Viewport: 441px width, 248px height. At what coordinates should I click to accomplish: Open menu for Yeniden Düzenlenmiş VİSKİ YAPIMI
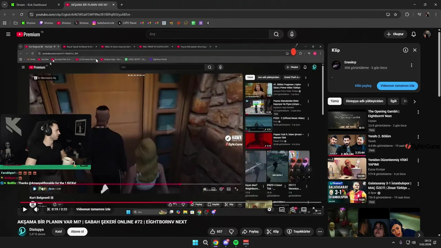click(x=418, y=161)
